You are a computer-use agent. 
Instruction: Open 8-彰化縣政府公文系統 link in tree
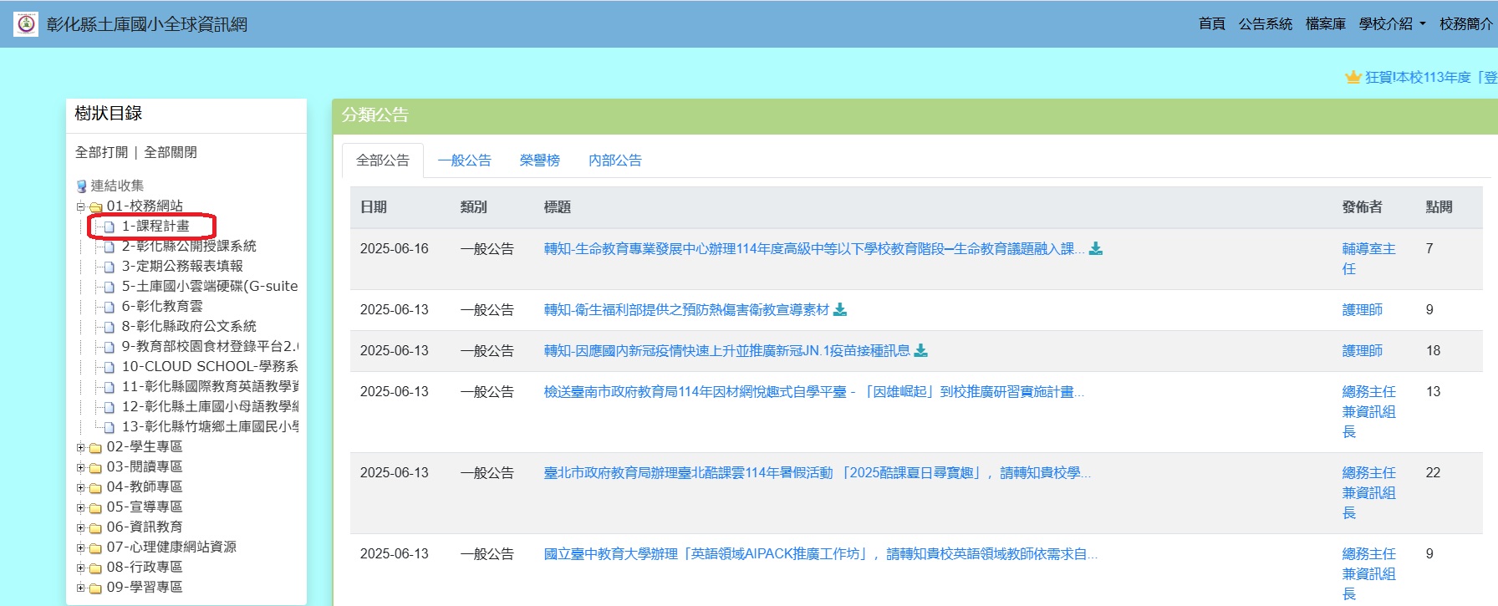coord(189,326)
